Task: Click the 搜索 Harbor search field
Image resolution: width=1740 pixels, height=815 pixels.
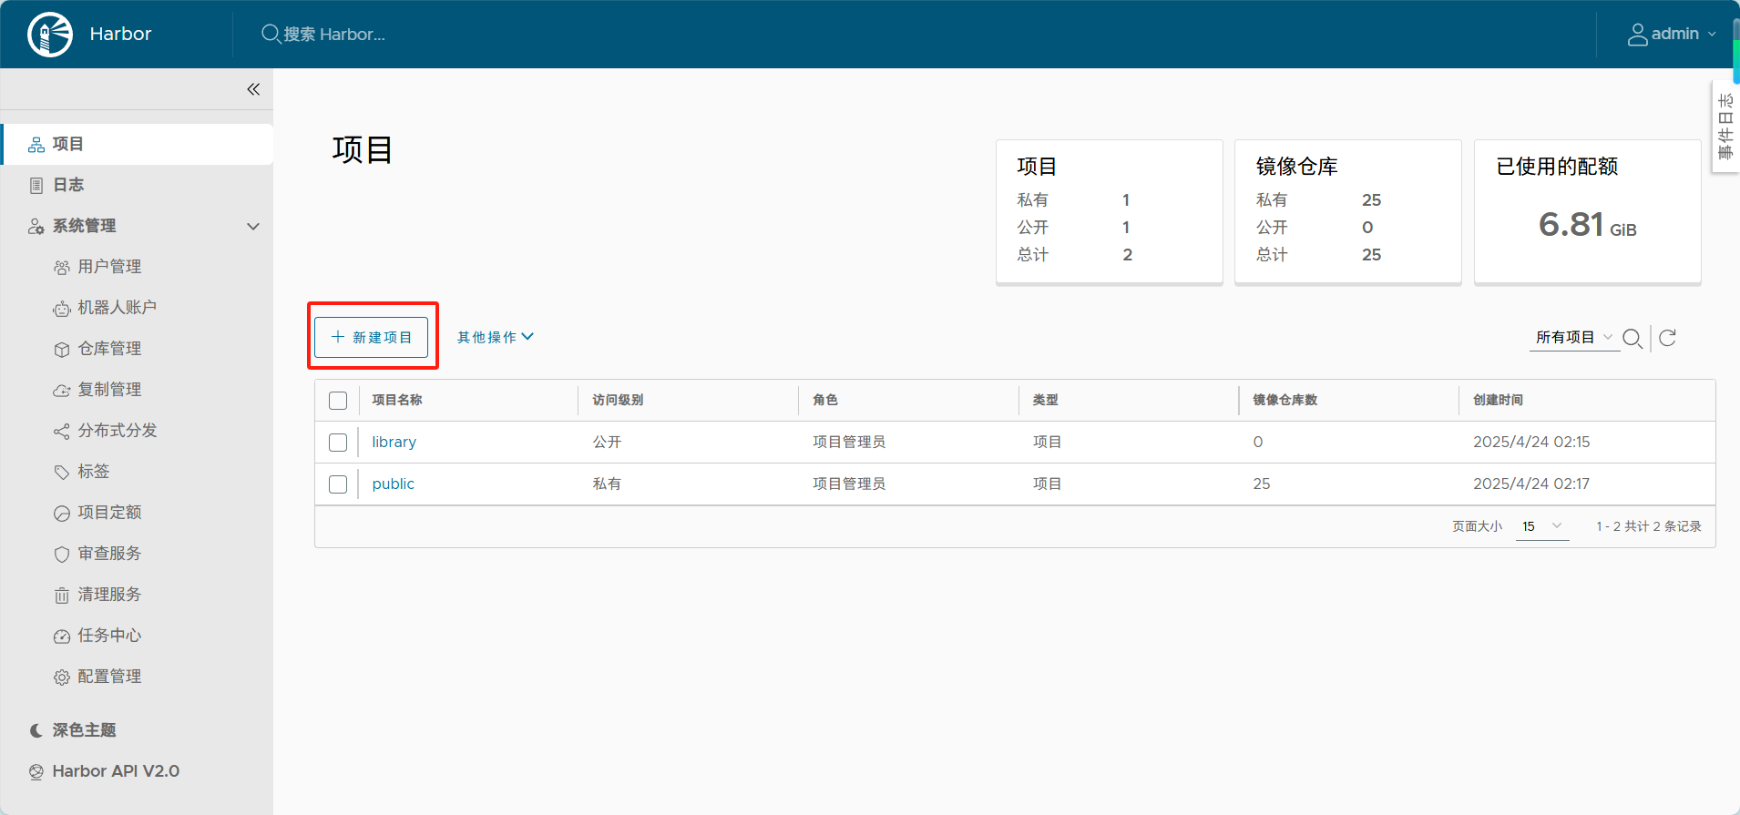Action: [x=334, y=35]
